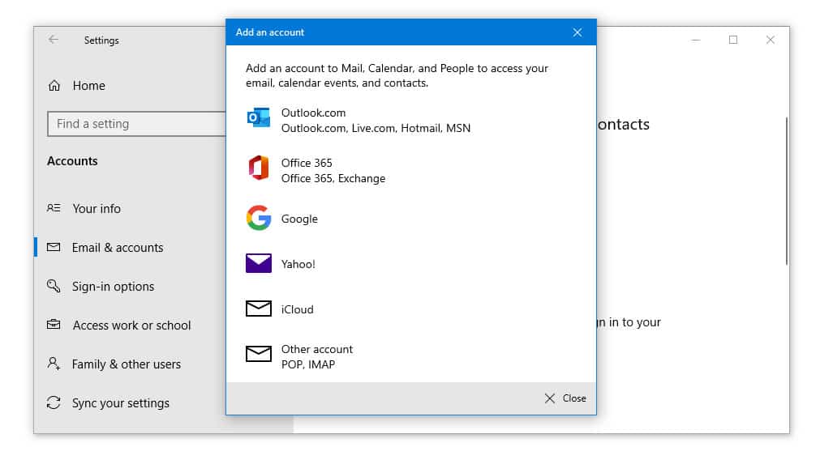Click the Access work or school briefcase icon
Image resolution: width=820 pixels, height=464 pixels.
coord(54,325)
